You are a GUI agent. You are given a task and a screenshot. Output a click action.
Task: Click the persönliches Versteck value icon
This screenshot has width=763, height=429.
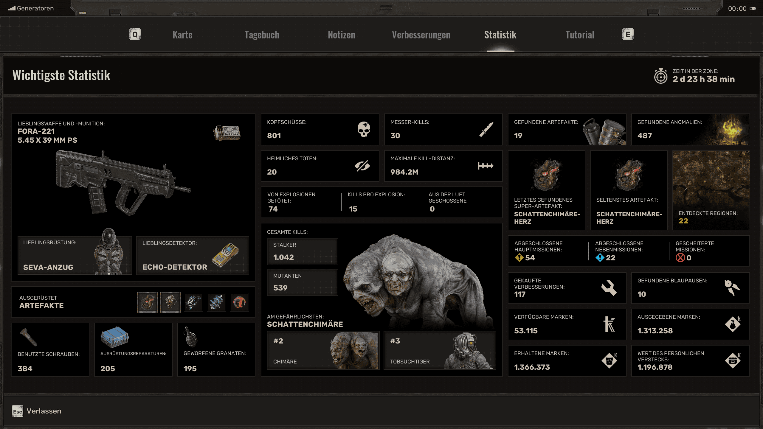733,360
